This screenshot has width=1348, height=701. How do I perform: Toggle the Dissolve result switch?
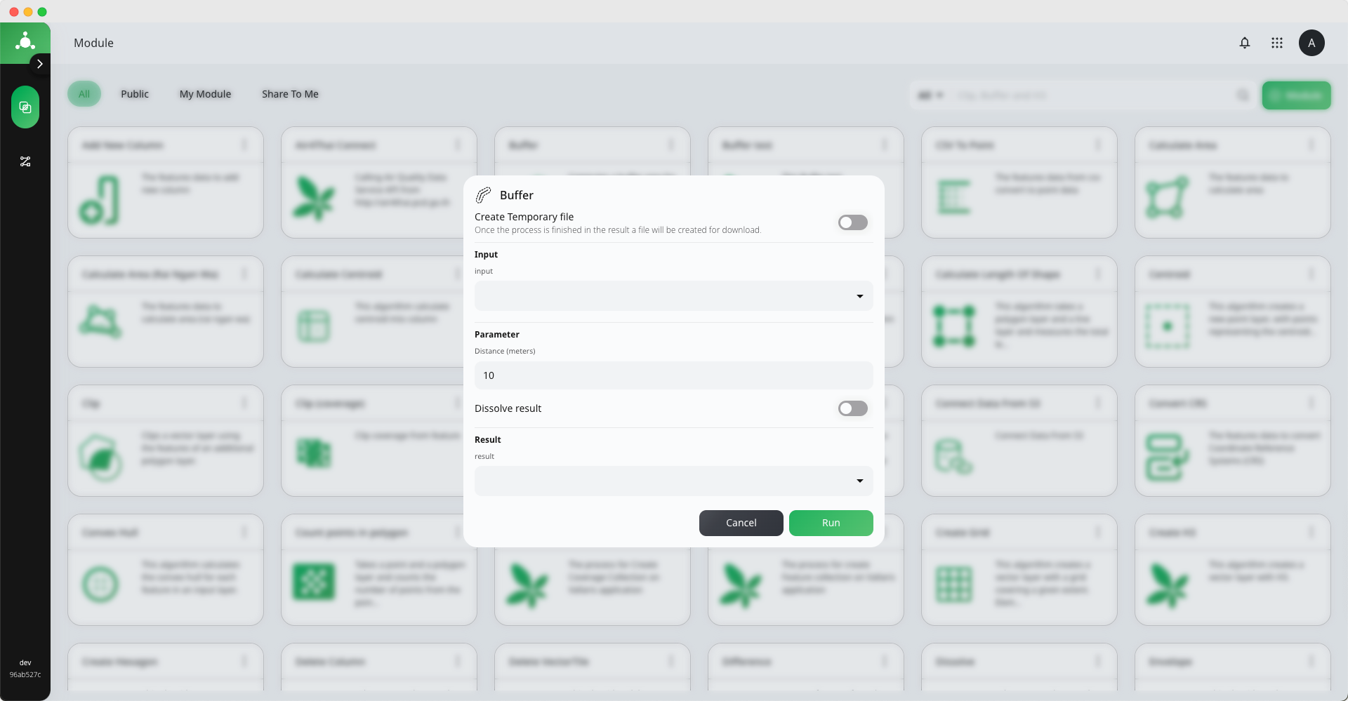pos(853,408)
